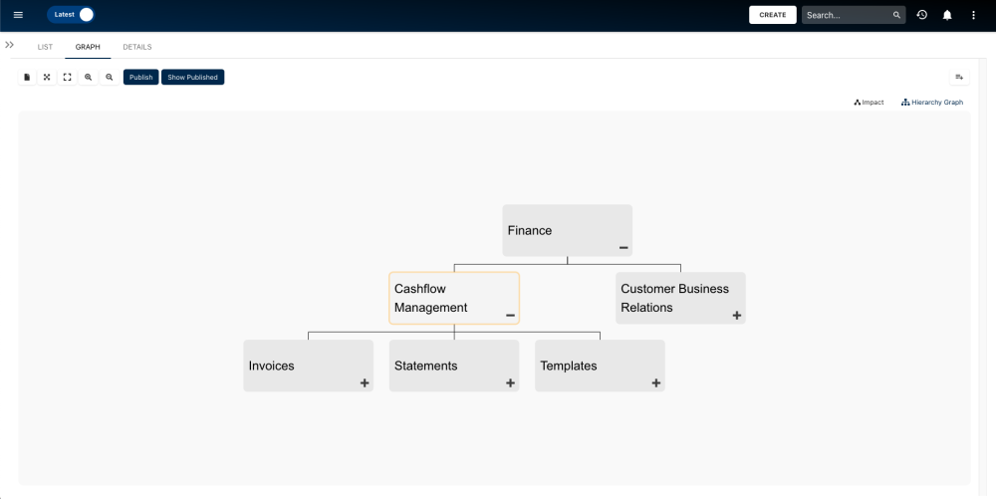
Task: Click the document icon in graph toolbar
Action: pyautogui.click(x=27, y=77)
